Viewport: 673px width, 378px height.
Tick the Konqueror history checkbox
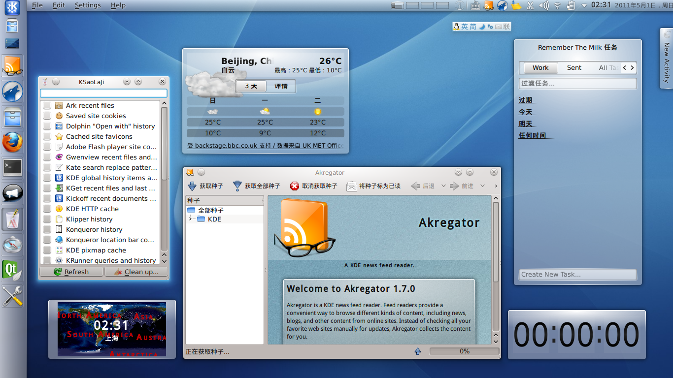(x=47, y=229)
